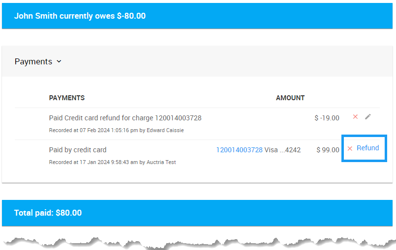Delete the credit card refund payment entry
The image size is (396, 250).
(355, 117)
